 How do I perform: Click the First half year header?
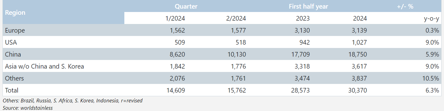click(308, 6)
